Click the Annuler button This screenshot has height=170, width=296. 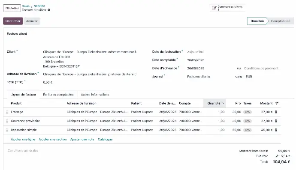click(x=32, y=21)
